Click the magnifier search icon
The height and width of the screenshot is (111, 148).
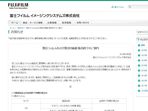click(130, 7)
